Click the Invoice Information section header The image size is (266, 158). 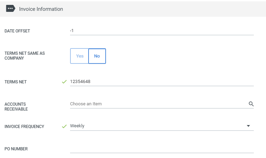[x=133, y=9]
